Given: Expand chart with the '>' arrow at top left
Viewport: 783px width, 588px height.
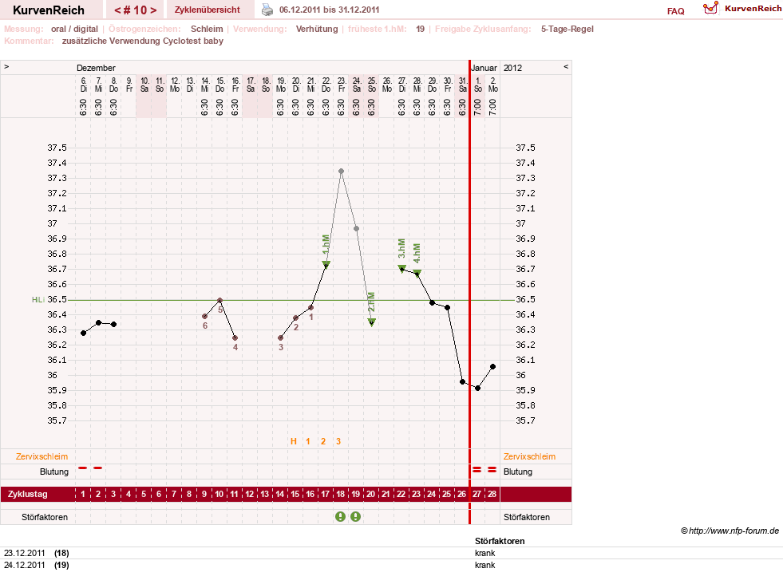Looking at the screenshot, I should 6,66.
